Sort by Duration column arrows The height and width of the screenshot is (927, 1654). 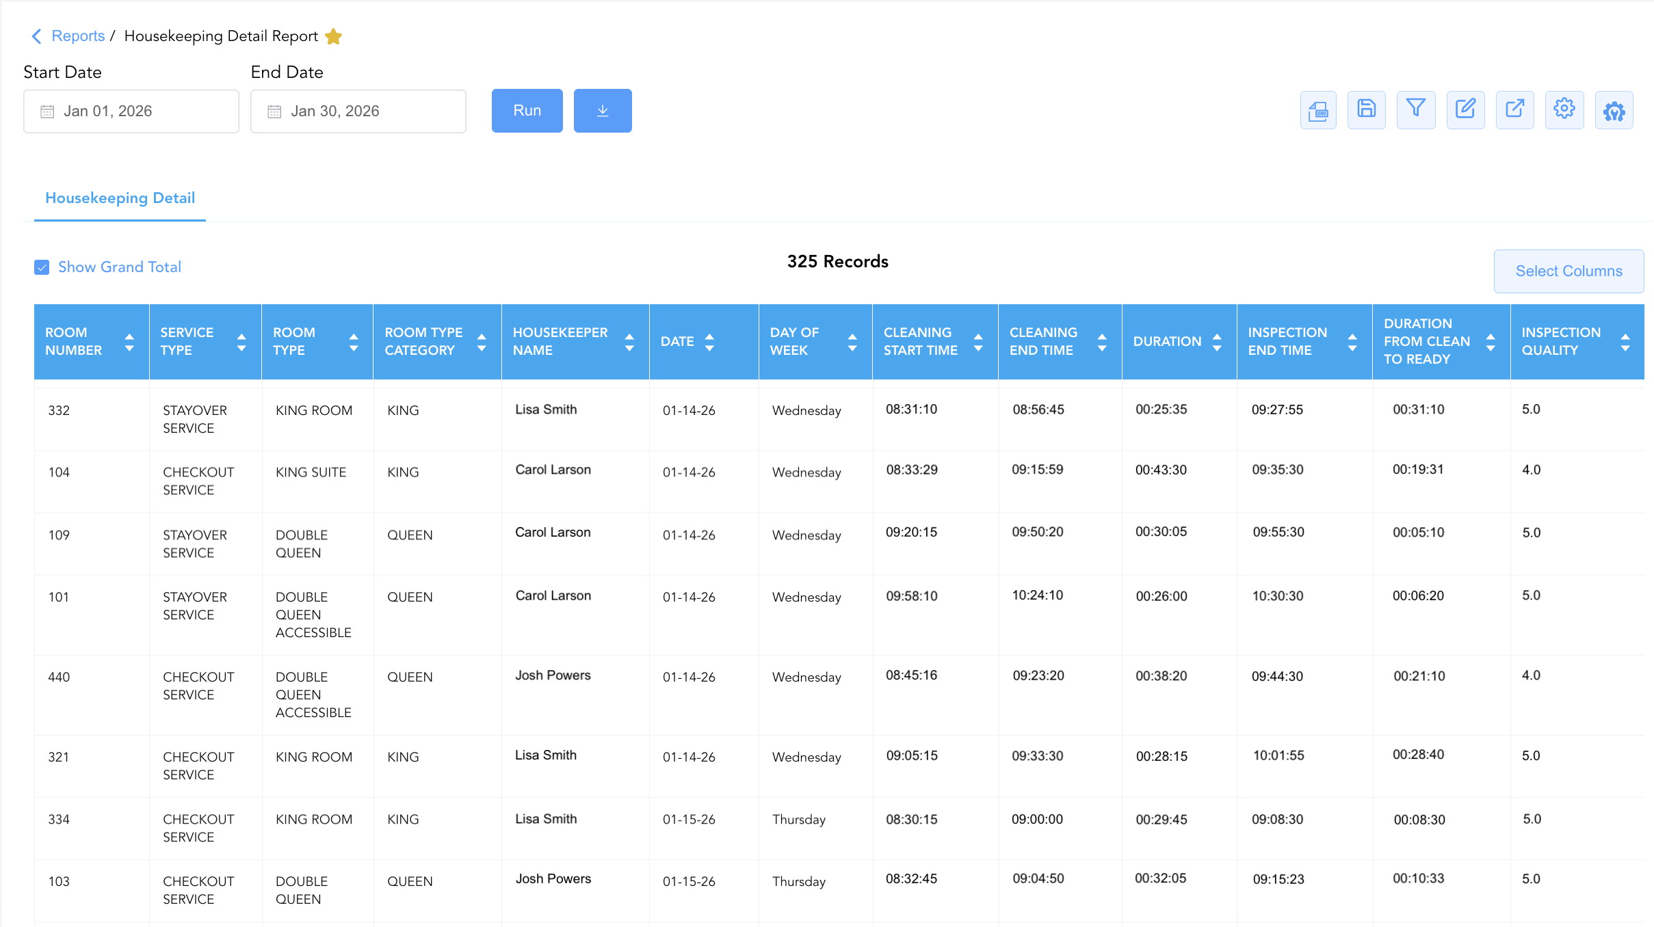[1217, 342]
